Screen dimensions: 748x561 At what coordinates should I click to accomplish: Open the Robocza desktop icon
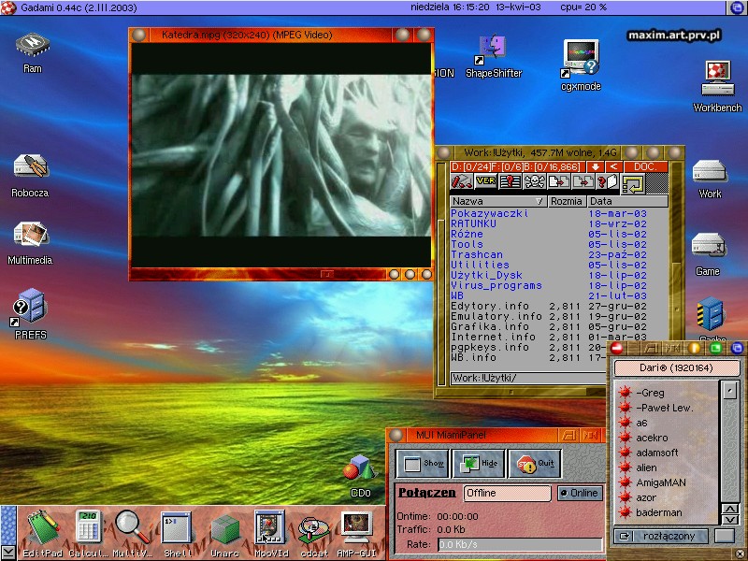pyautogui.click(x=31, y=166)
